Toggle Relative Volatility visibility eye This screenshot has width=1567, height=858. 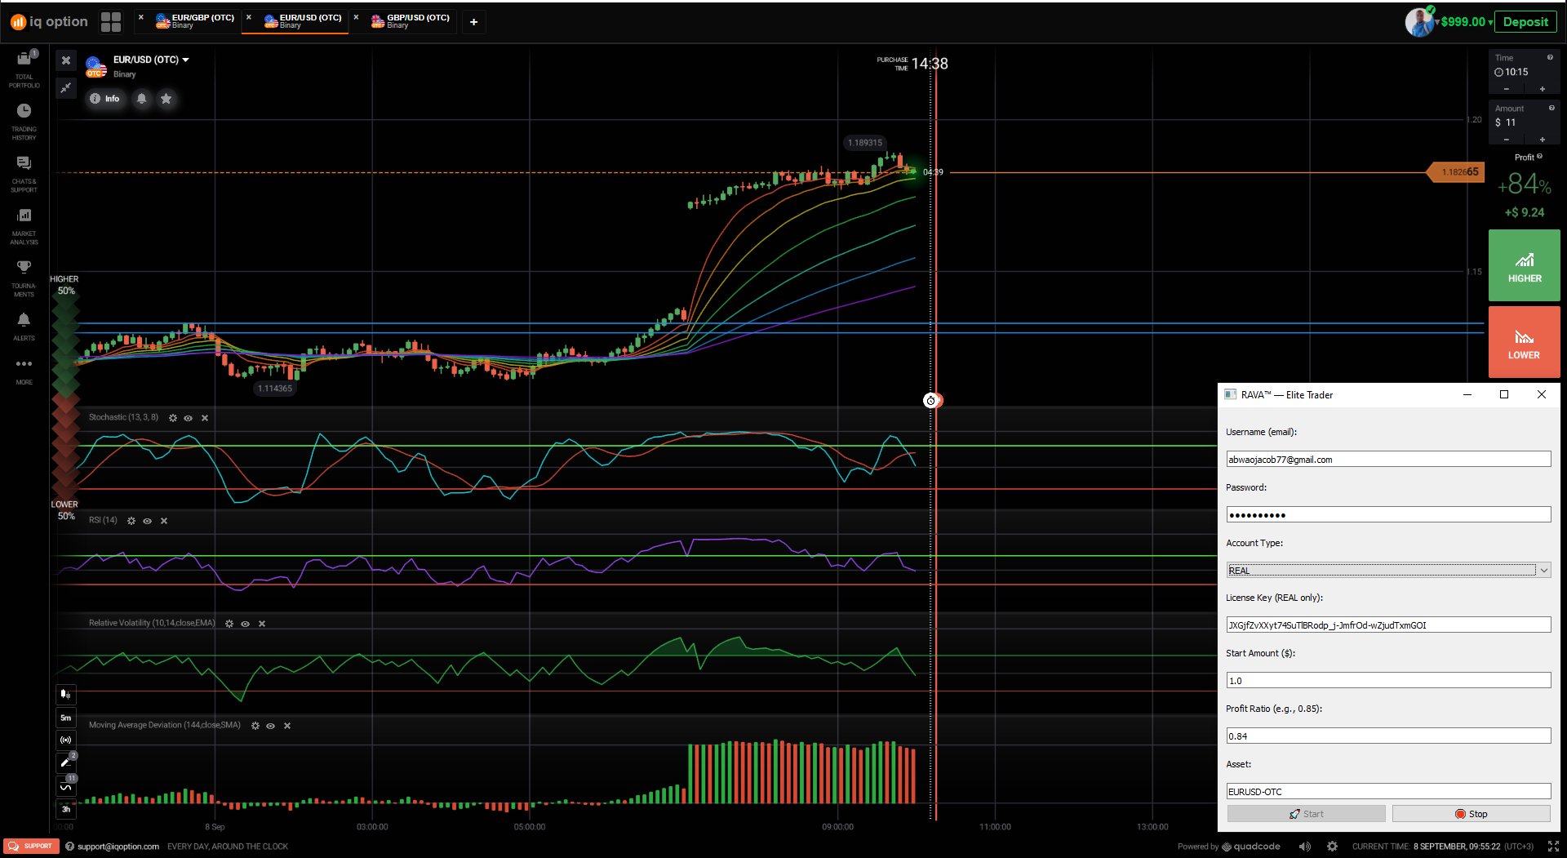(x=245, y=624)
